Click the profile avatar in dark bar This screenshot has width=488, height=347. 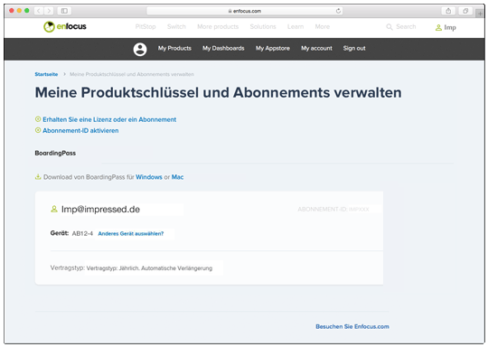(140, 49)
